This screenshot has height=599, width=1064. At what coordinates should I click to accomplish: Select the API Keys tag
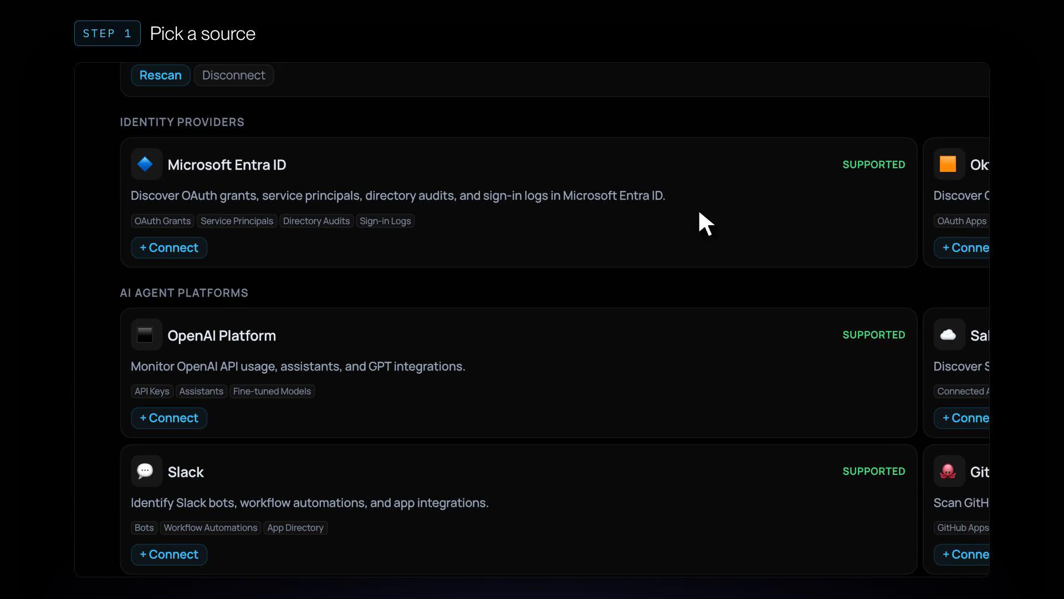152,391
